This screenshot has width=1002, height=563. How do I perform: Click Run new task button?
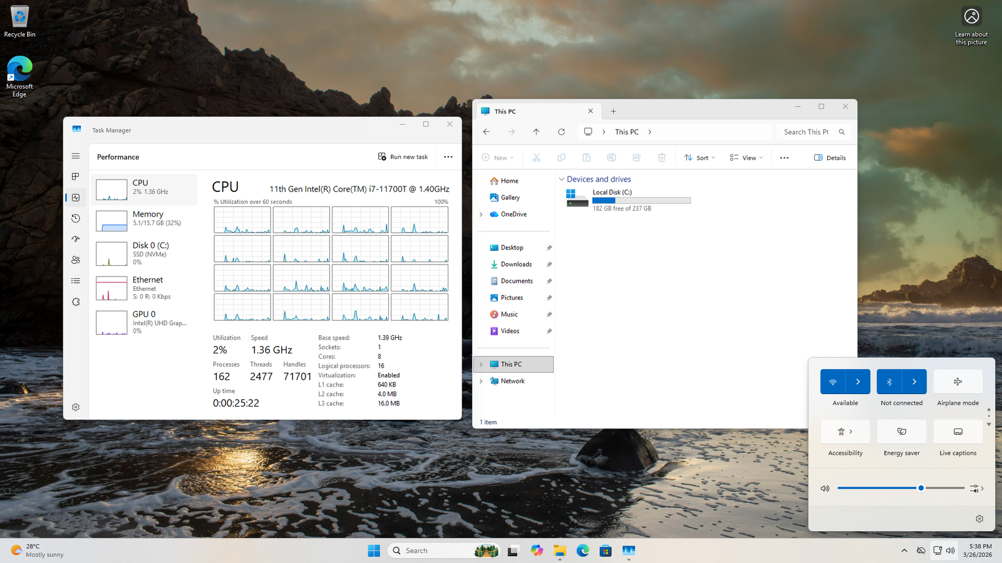(x=403, y=157)
